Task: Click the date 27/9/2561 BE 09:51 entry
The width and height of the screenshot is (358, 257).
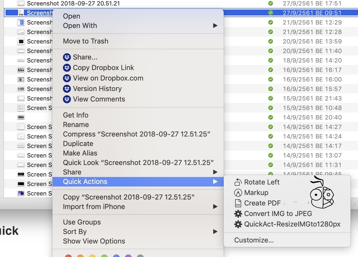Action: point(312,13)
